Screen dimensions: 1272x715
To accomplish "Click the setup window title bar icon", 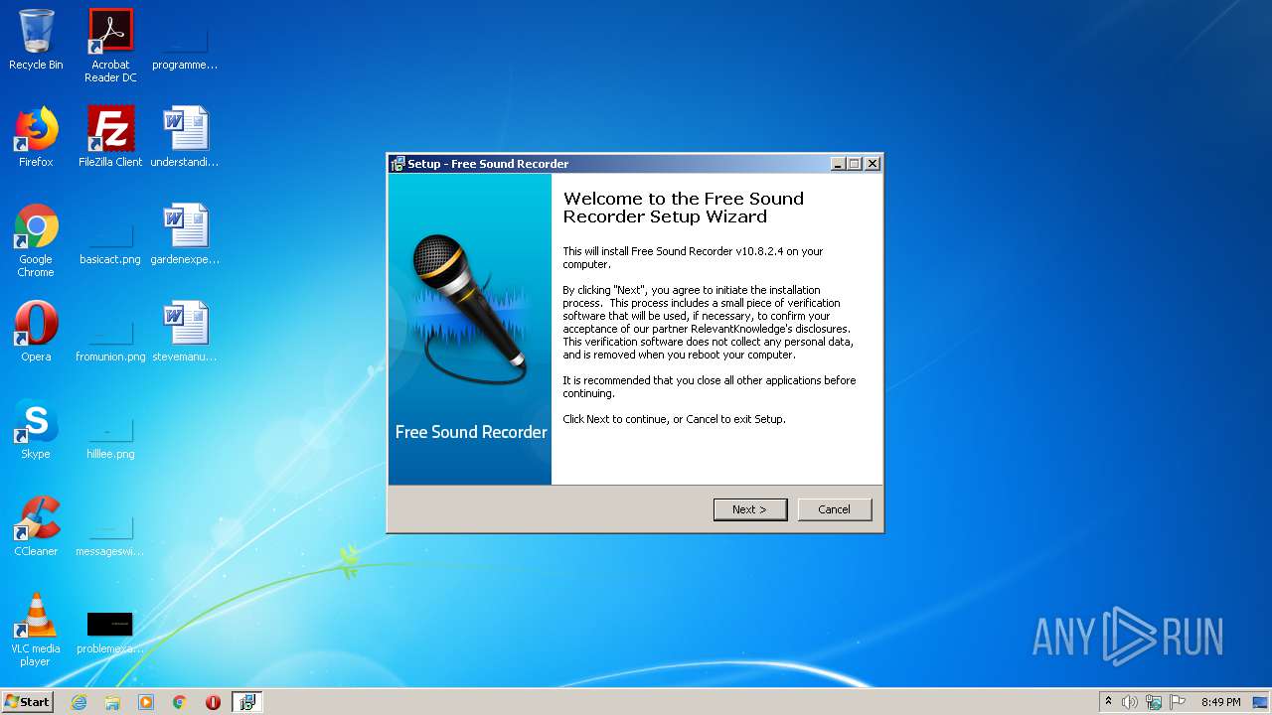I will point(397,164).
